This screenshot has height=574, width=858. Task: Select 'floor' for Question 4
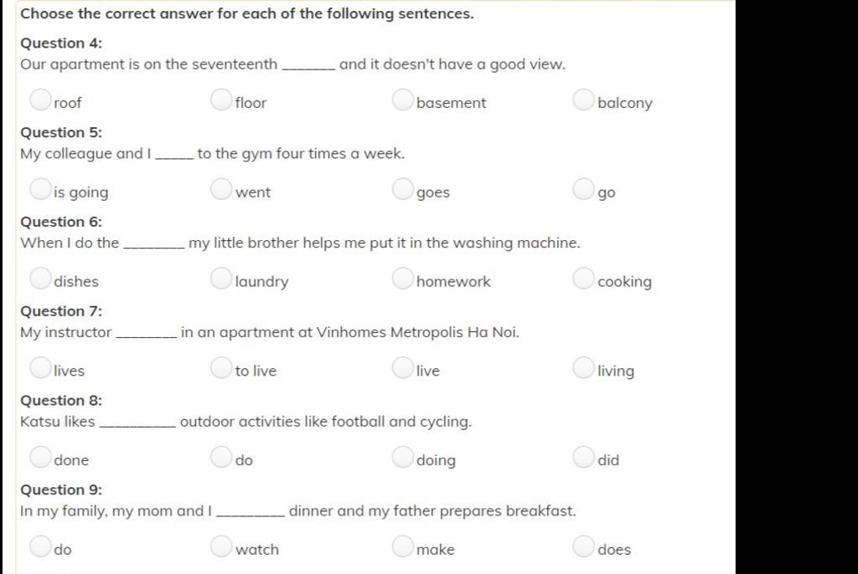point(221,100)
